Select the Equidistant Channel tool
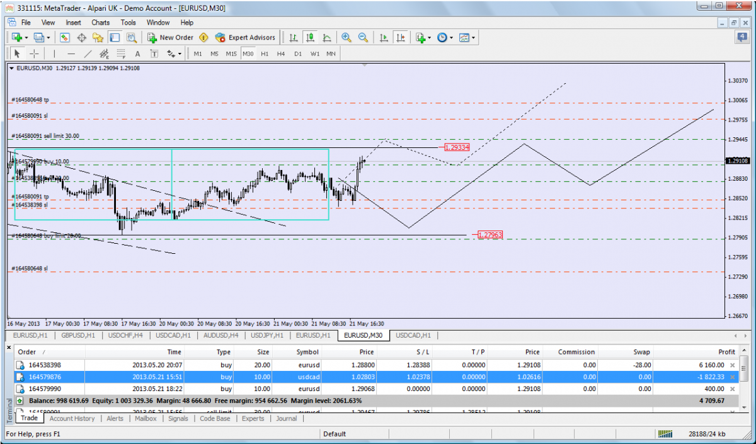Screen dimensions: 756x444 click(x=105, y=54)
